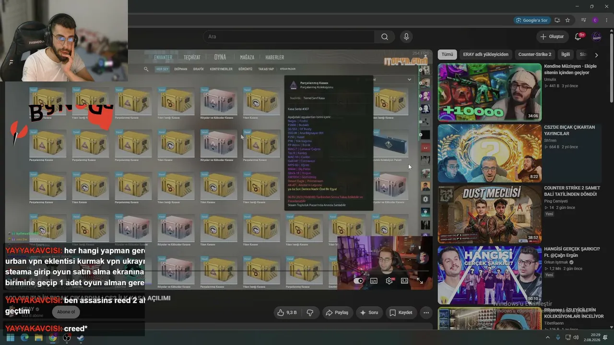This screenshot has height=345, width=614.
Task: Bookmark this page with the star
Action: (567, 20)
